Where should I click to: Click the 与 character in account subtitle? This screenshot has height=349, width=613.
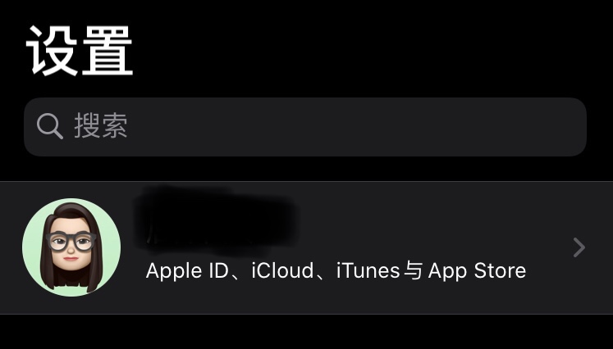tap(414, 270)
